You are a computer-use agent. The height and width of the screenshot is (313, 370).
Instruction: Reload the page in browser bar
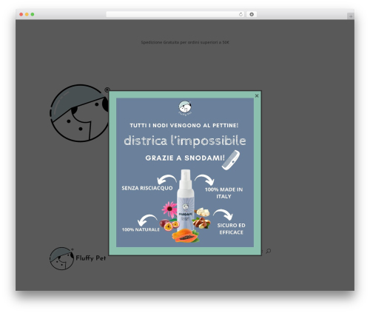click(240, 15)
